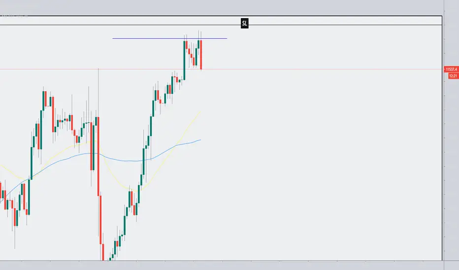Click the faint symbol legend text top-left
Viewport: 459px width, 270px height.
tap(14, 16)
